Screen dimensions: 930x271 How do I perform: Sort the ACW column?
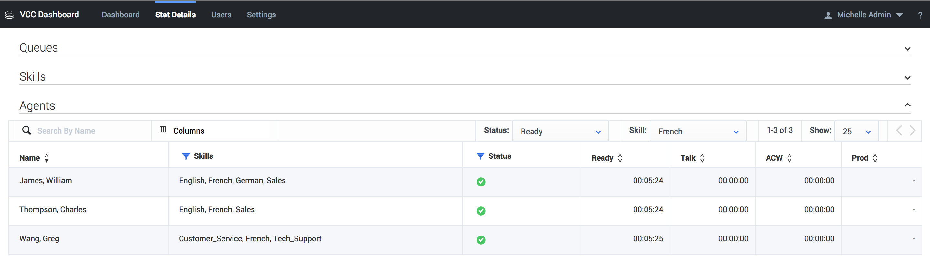click(x=790, y=158)
